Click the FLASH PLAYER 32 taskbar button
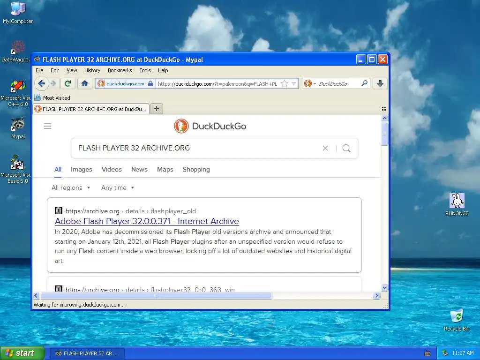The height and width of the screenshot is (360, 480). coord(87,353)
